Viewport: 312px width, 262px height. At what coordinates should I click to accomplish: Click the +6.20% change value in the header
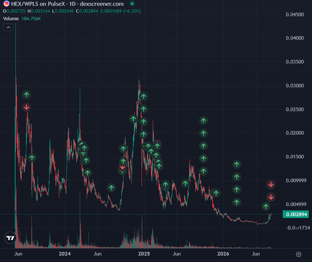pyautogui.click(x=132, y=11)
